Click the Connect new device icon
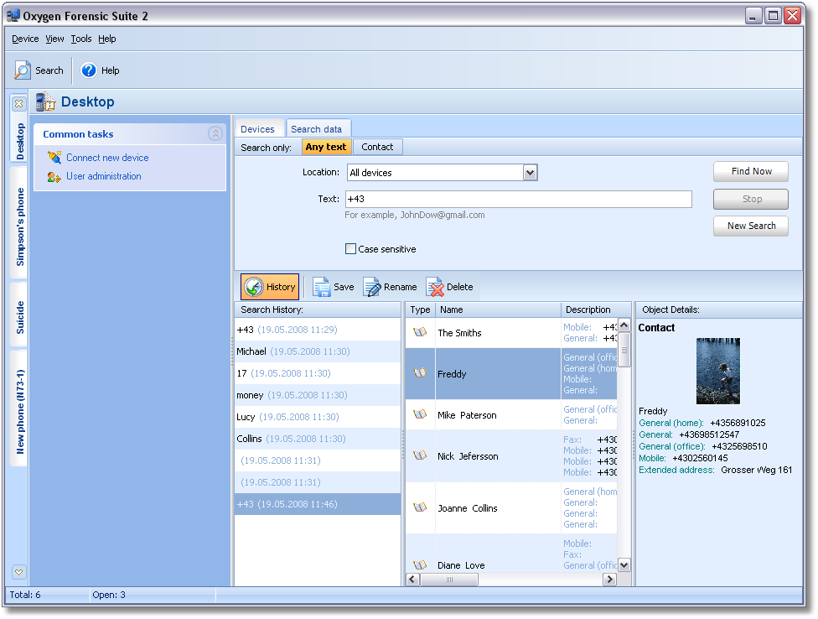Viewport: 818px width, 619px height. (x=54, y=158)
